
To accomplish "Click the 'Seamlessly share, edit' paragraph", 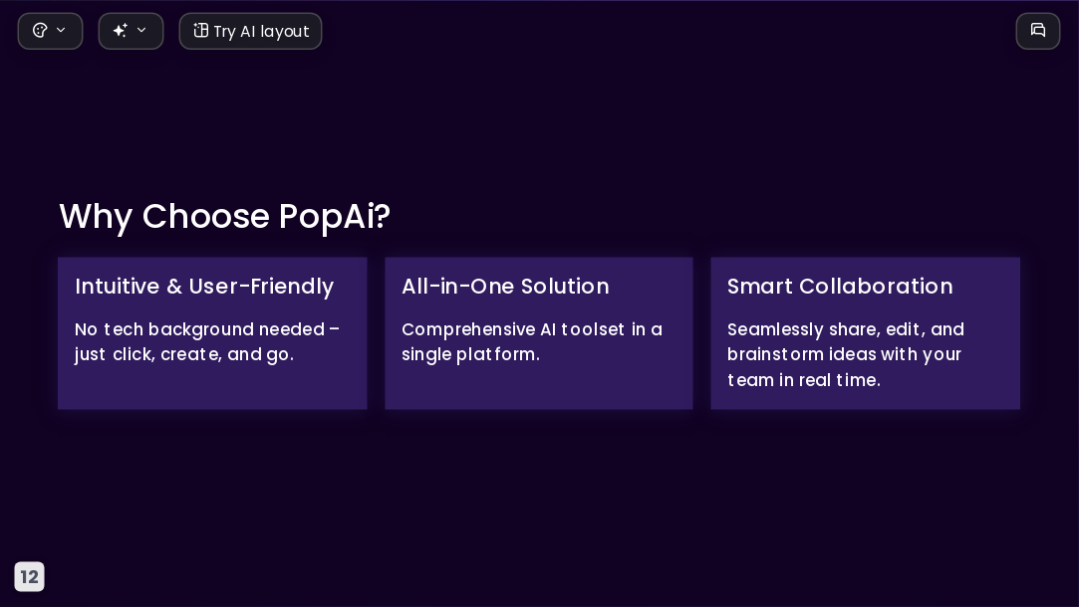I will 846,354.
